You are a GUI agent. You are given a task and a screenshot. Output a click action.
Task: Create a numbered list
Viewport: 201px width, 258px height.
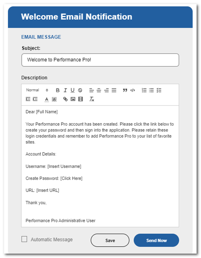pos(144,90)
